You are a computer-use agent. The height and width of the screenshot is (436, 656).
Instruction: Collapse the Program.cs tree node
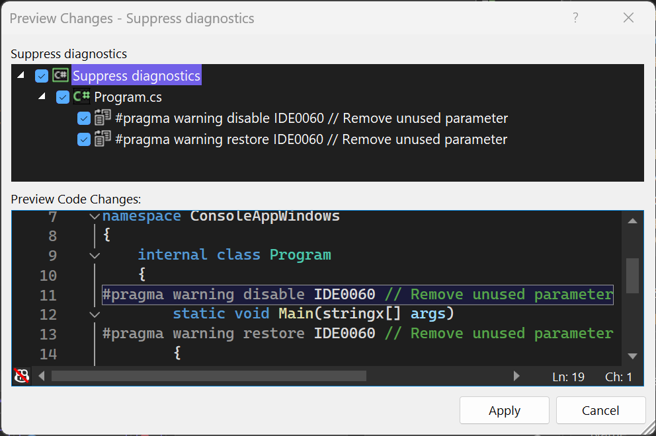42,96
